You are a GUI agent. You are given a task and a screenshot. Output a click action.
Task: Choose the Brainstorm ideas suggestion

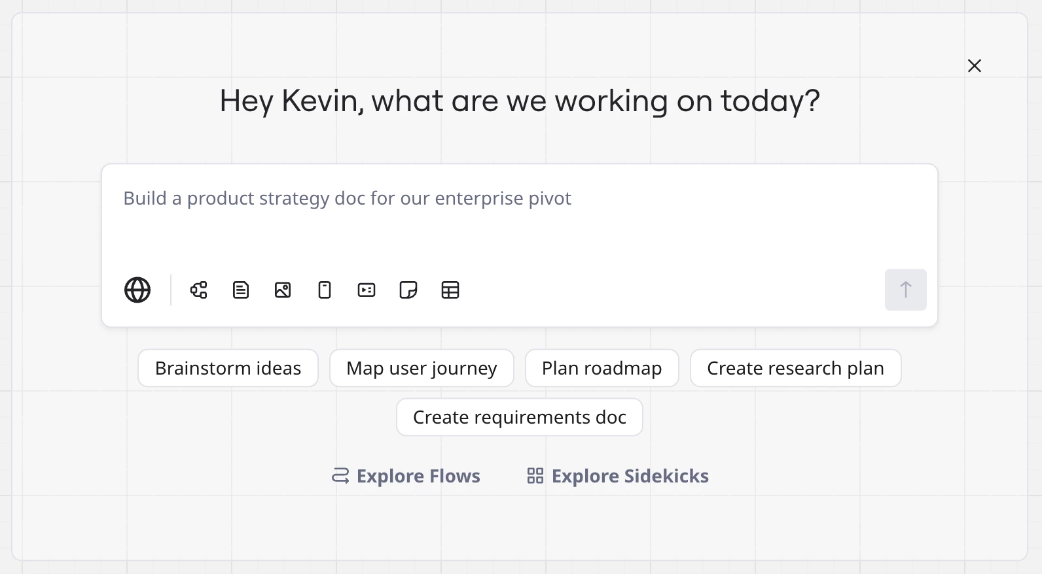tap(228, 368)
